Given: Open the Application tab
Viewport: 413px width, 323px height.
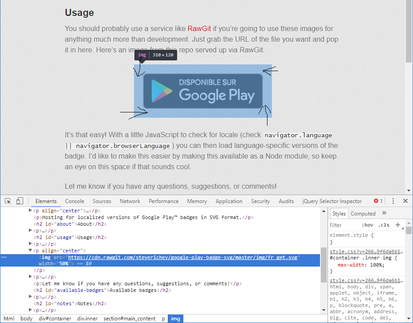Looking at the screenshot, I should tap(229, 201).
